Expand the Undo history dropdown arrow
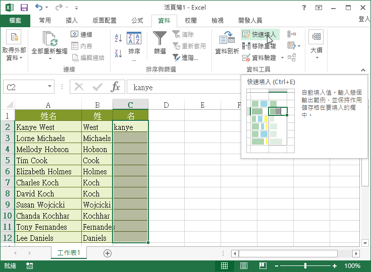Image resolution: width=371 pixels, height=272 pixels. [46, 8]
